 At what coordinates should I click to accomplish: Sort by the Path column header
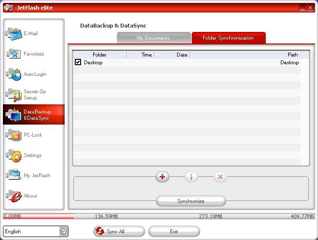(x=245, y=55)
